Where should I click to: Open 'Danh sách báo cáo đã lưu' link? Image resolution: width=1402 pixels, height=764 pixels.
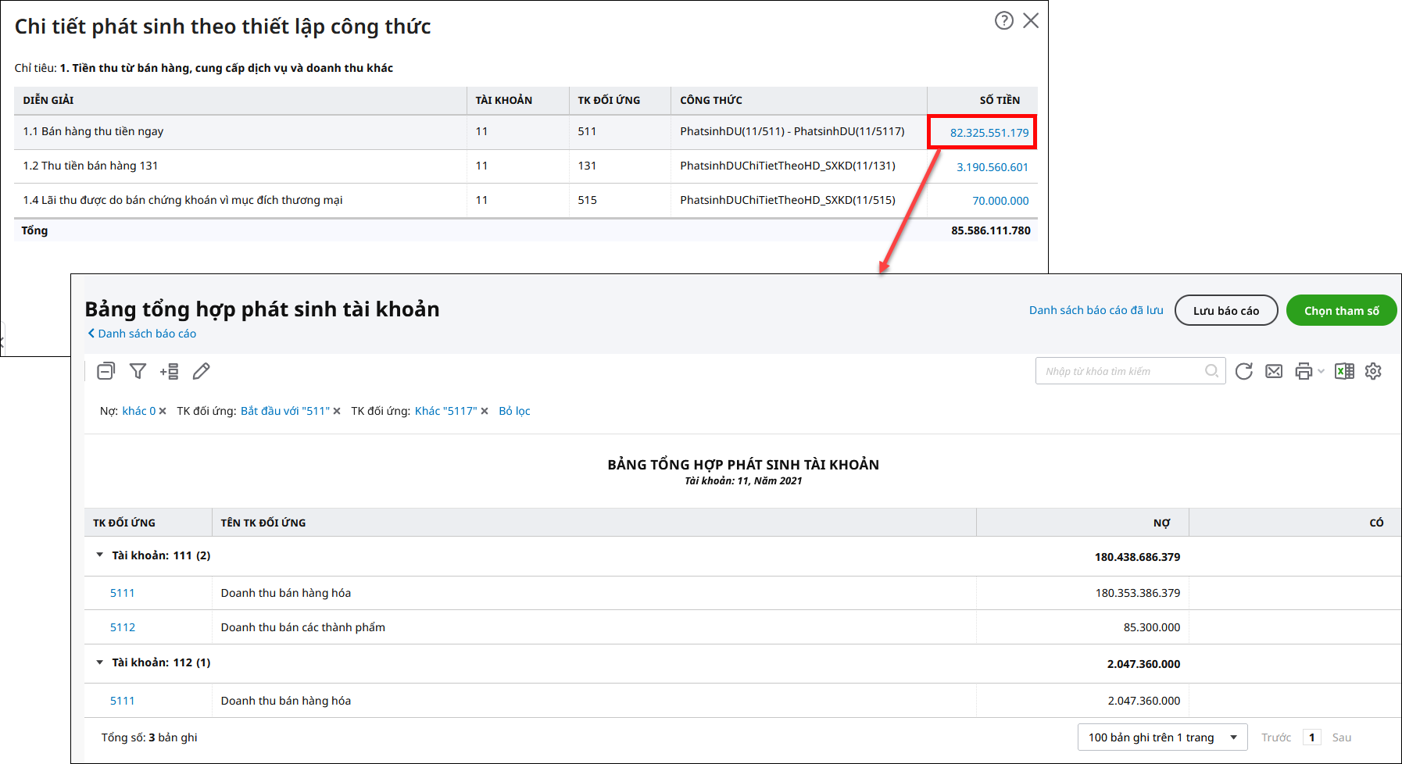tap(1096, 310)
